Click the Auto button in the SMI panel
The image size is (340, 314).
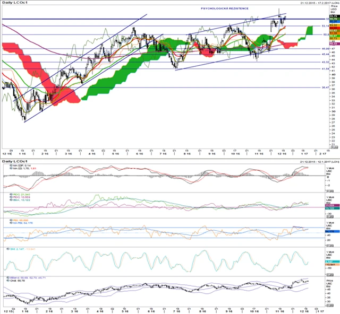click(329, 275)
